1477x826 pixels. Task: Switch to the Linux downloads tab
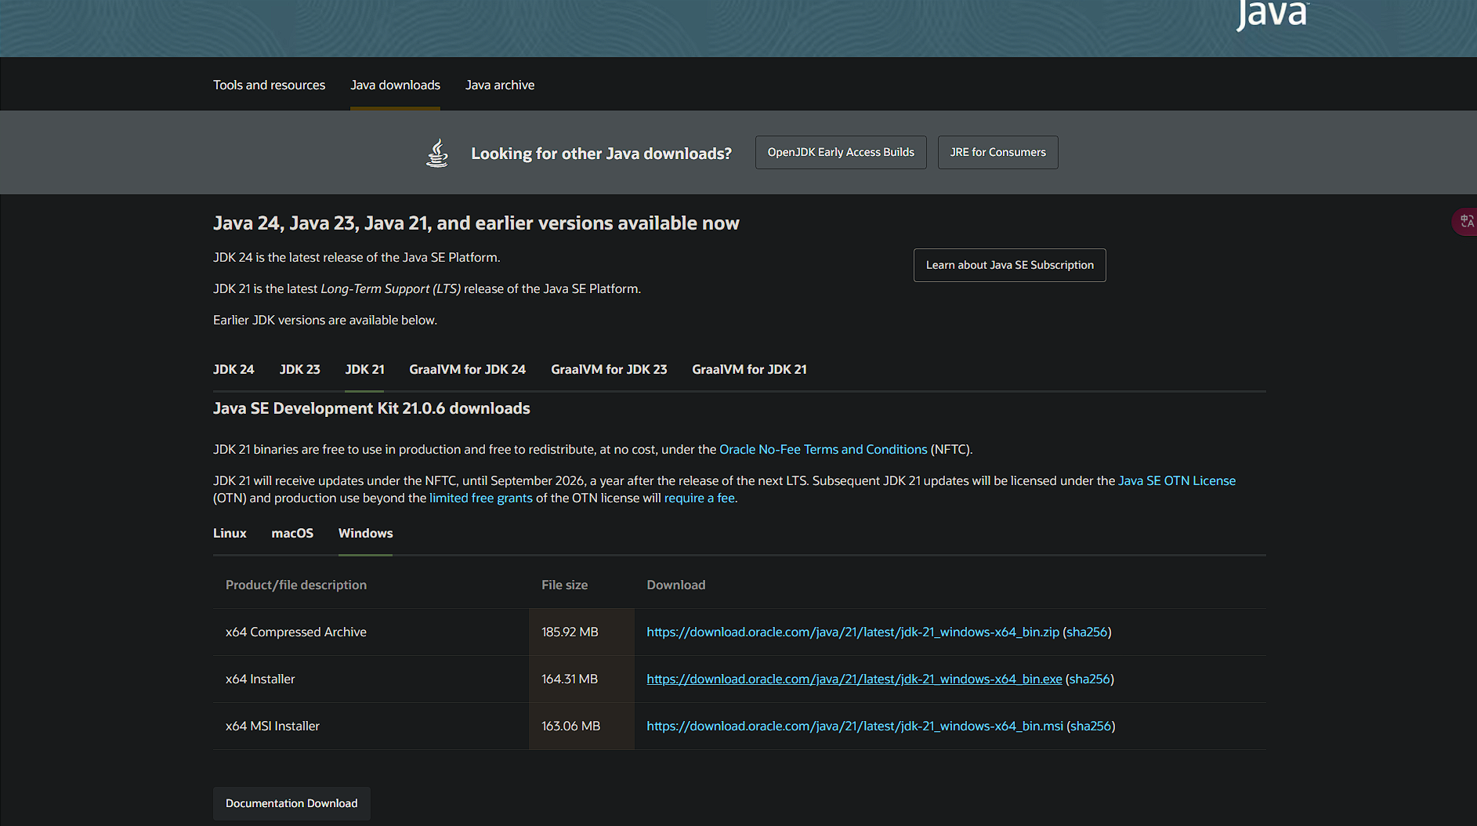pyautogui.click(x=230, y=533)
